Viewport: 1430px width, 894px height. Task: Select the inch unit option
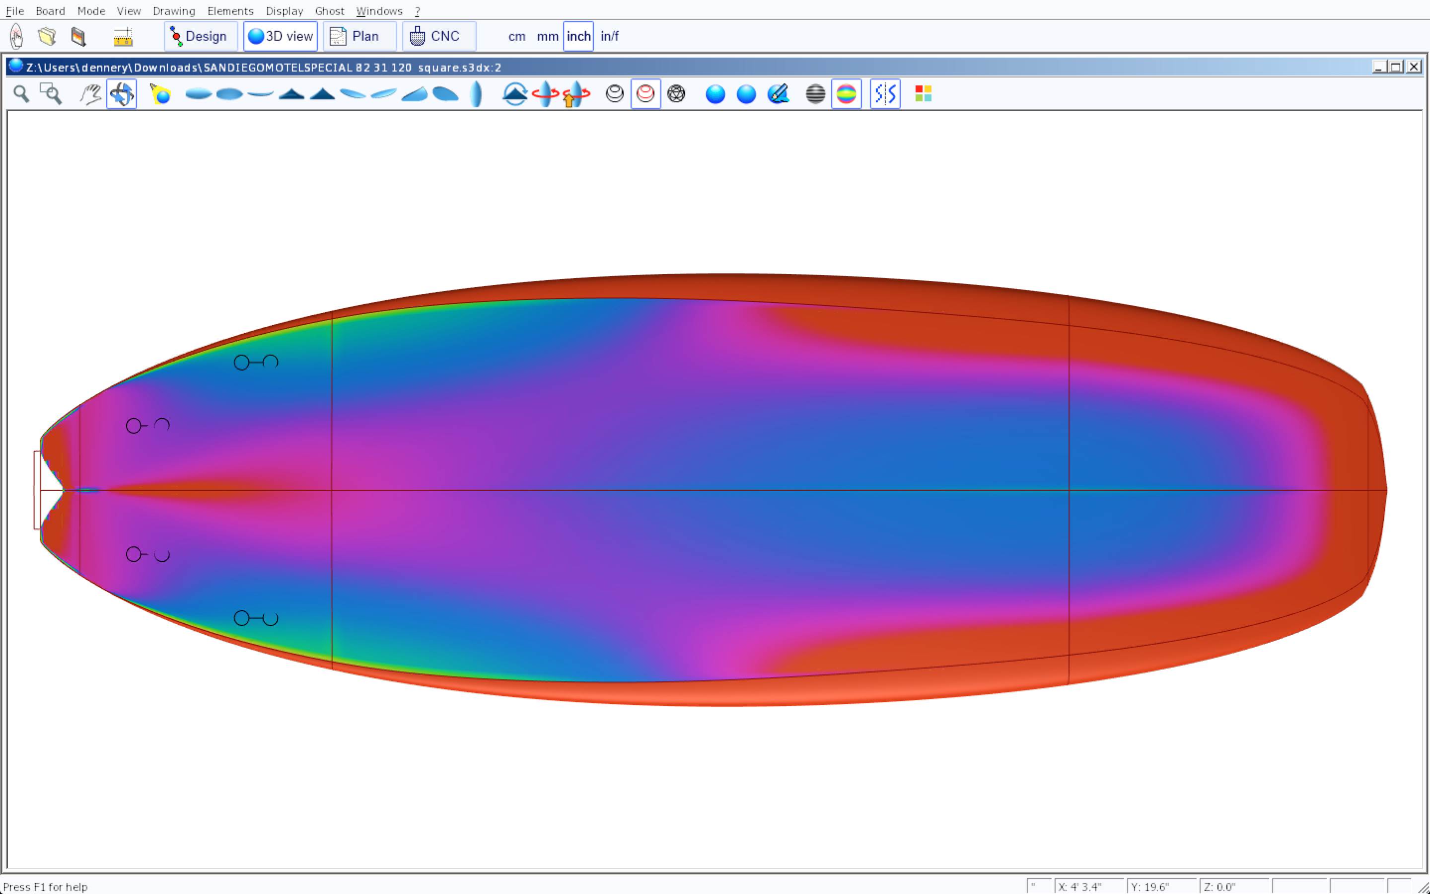click(x=578, y=37)
